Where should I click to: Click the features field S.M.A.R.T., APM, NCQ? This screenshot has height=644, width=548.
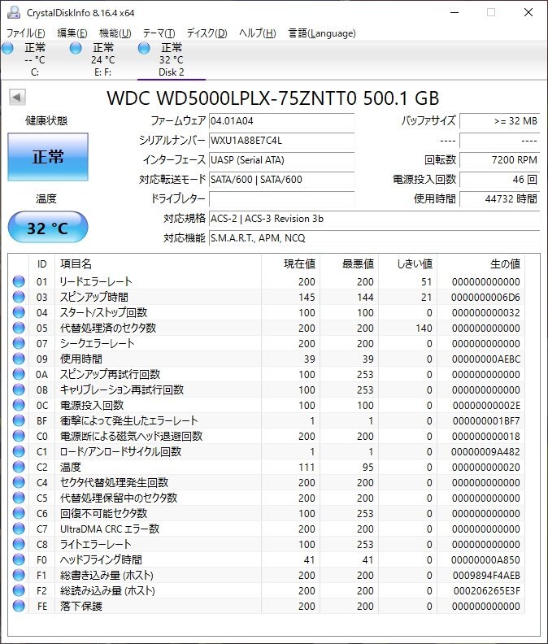375,237
